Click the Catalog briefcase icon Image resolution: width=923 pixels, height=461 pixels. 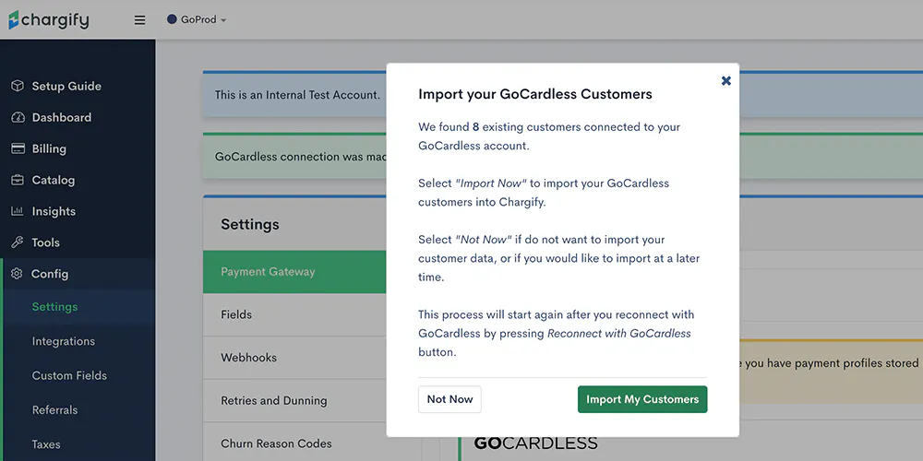(18, 180)
